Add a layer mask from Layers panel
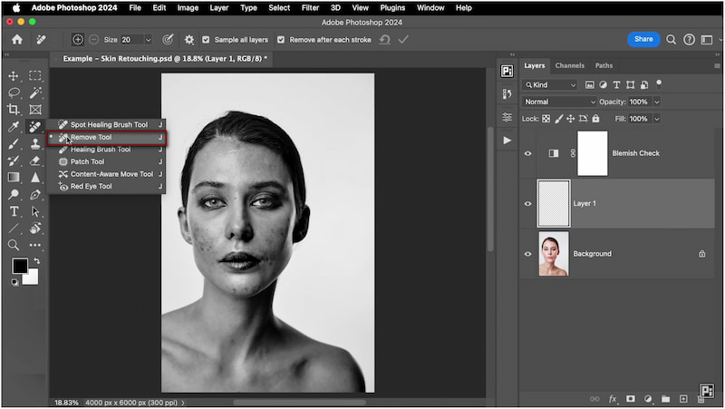Viewport: 725px width, 409px height. click(x=630, y=398)
